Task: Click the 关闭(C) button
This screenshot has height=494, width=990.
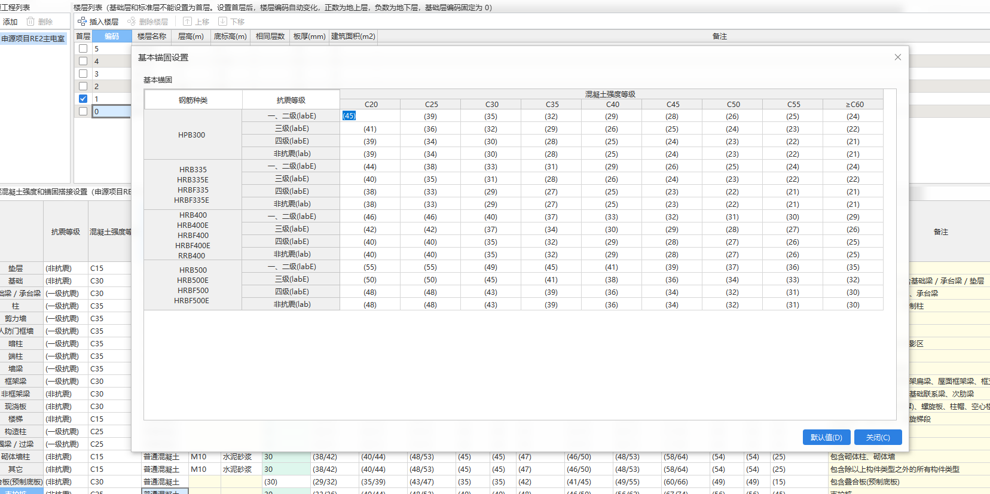Action: [x=878, y=437]
